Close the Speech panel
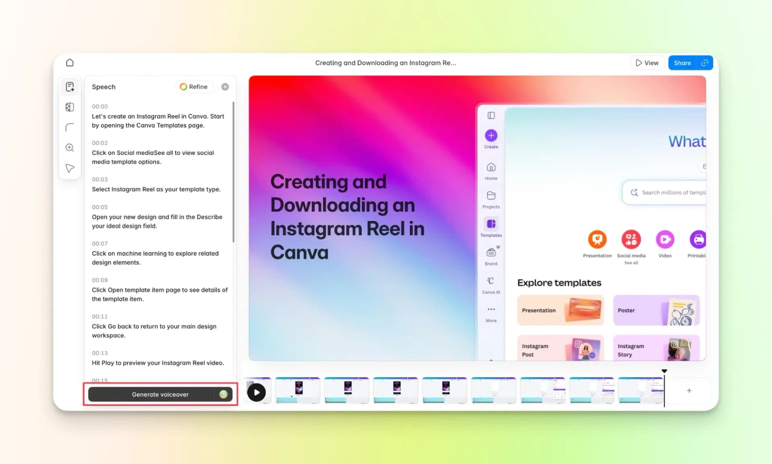Viewport: 772px width, 464px height. click(x=225, y=86)
